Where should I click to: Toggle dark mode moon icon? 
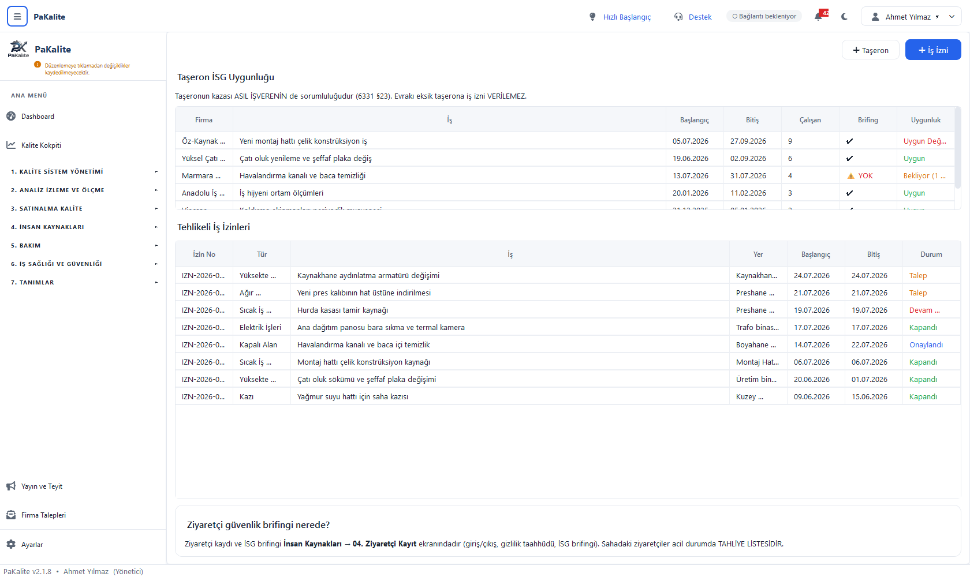pos(844,17)
